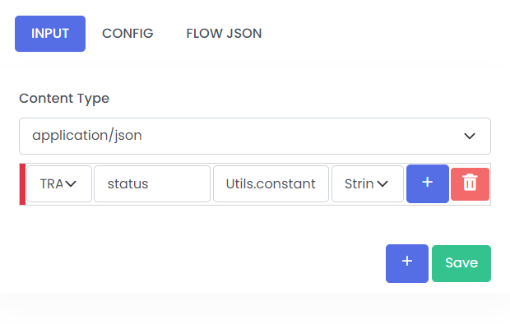Click the Save button label text
Screen dimensions: 510x329
point(461,262)
